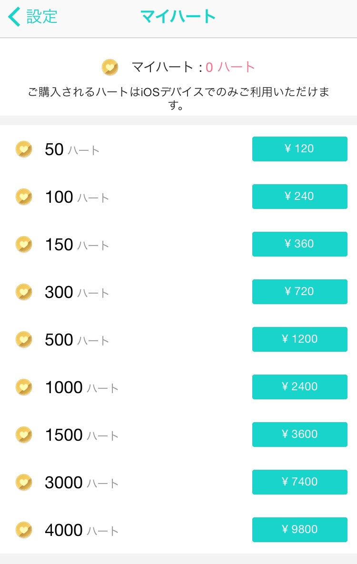
Task: Tap the 0 ハート balance text
Action: click(230, 67)
